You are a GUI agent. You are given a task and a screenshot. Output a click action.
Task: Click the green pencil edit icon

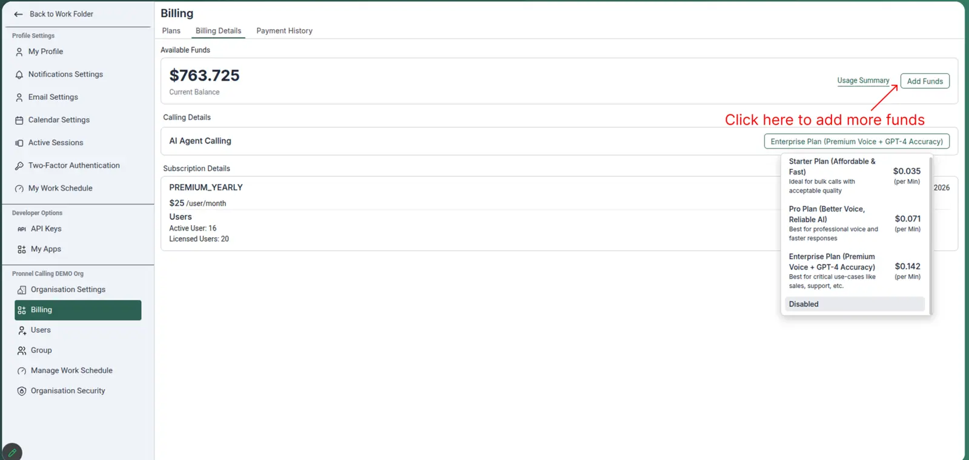tap(12, 452)
